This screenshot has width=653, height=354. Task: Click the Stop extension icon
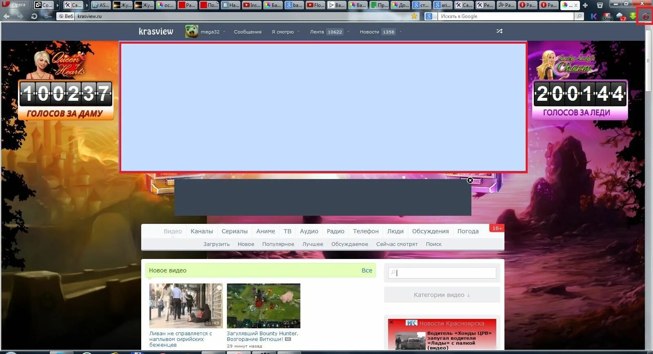[x=608, y=16]
